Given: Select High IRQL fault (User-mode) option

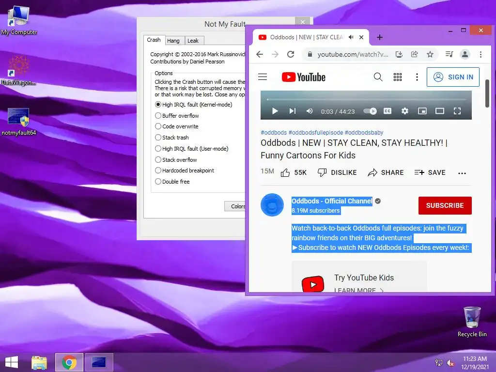Looking at the screenshot, I should click(x=192, y=149).
